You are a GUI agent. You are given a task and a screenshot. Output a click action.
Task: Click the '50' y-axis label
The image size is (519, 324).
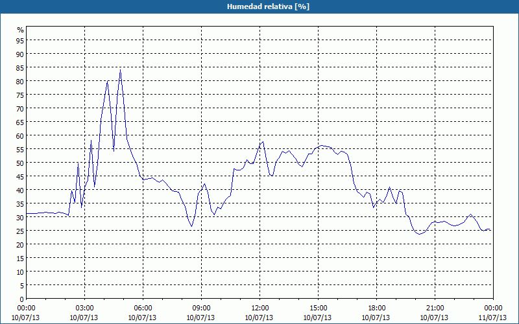20,163
